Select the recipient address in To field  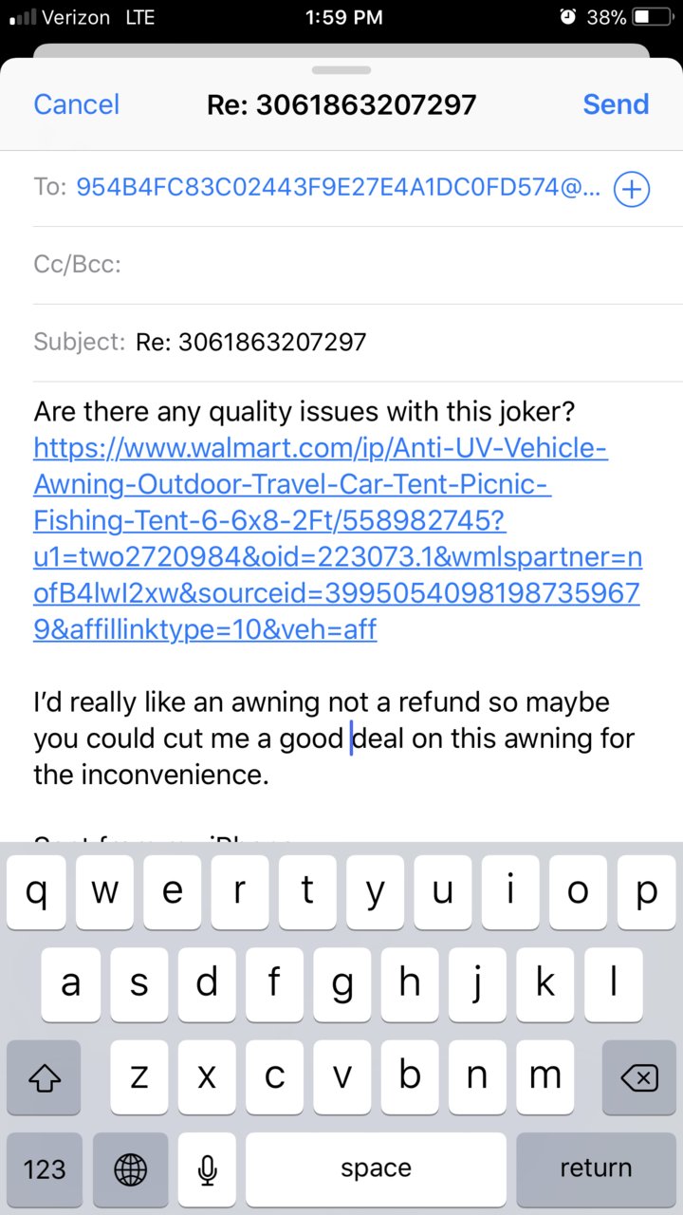coord(339,187)
